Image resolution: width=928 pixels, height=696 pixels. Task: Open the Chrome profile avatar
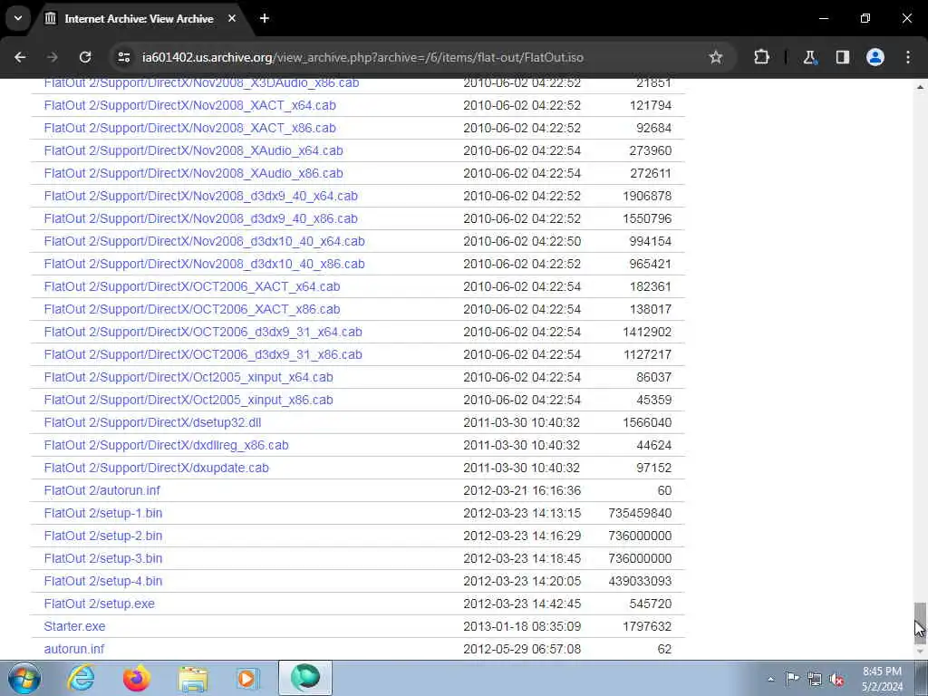pos(875,57)
